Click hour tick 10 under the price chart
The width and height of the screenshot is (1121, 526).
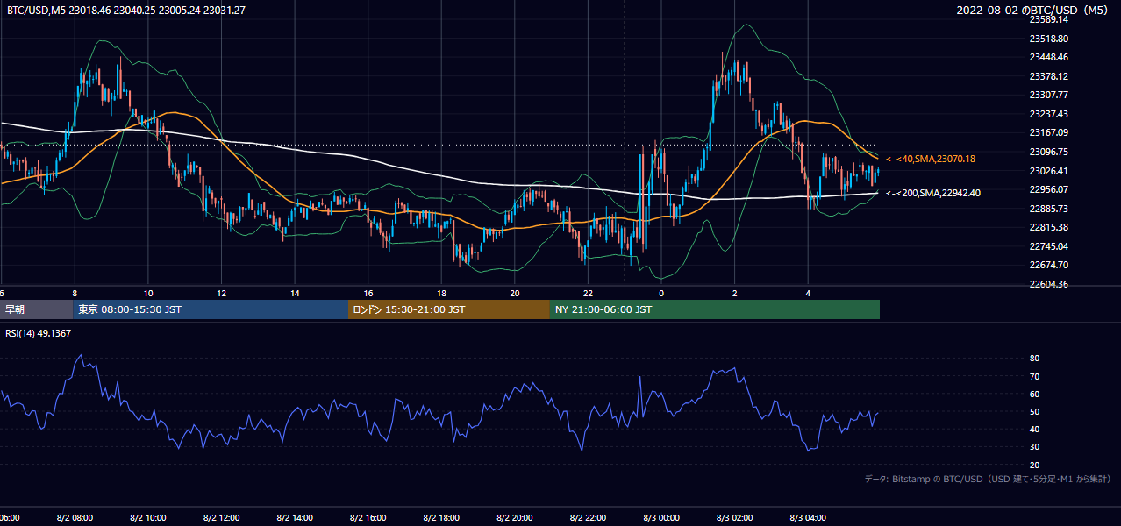(x=148, y=293)
